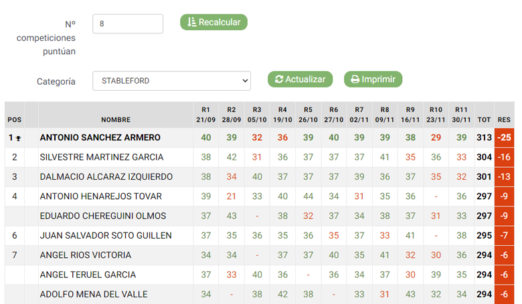Click the Actualizar button
The width and height of the screenshot is (522, 304).
point(300,80)
